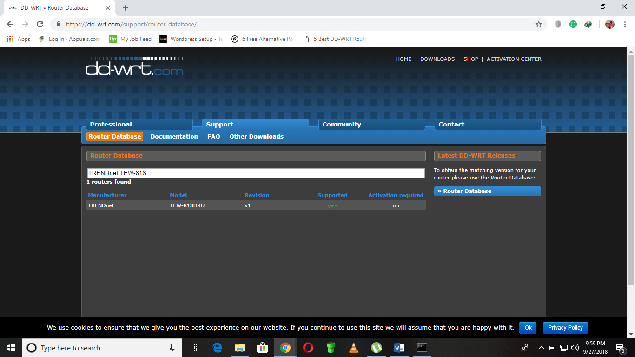The height and width of the screenshot is (357, 635).
Task: Click the Activation required column header
Action: pos(396,195)
